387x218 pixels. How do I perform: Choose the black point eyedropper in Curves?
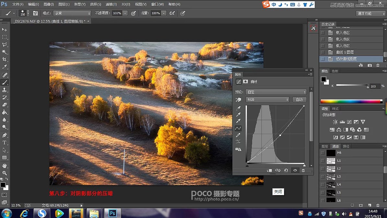point(238,108)
